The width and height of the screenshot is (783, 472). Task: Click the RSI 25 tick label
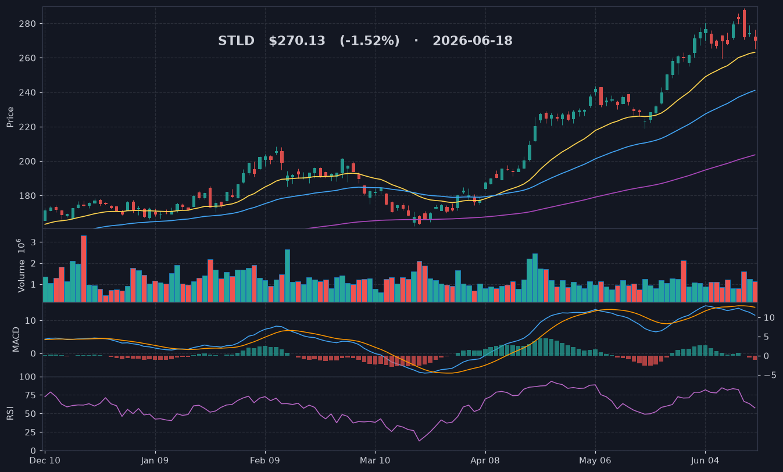point(31,432)
